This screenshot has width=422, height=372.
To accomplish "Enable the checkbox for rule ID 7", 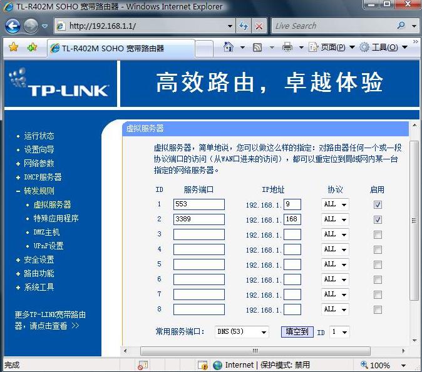I will tap(378, 295).
